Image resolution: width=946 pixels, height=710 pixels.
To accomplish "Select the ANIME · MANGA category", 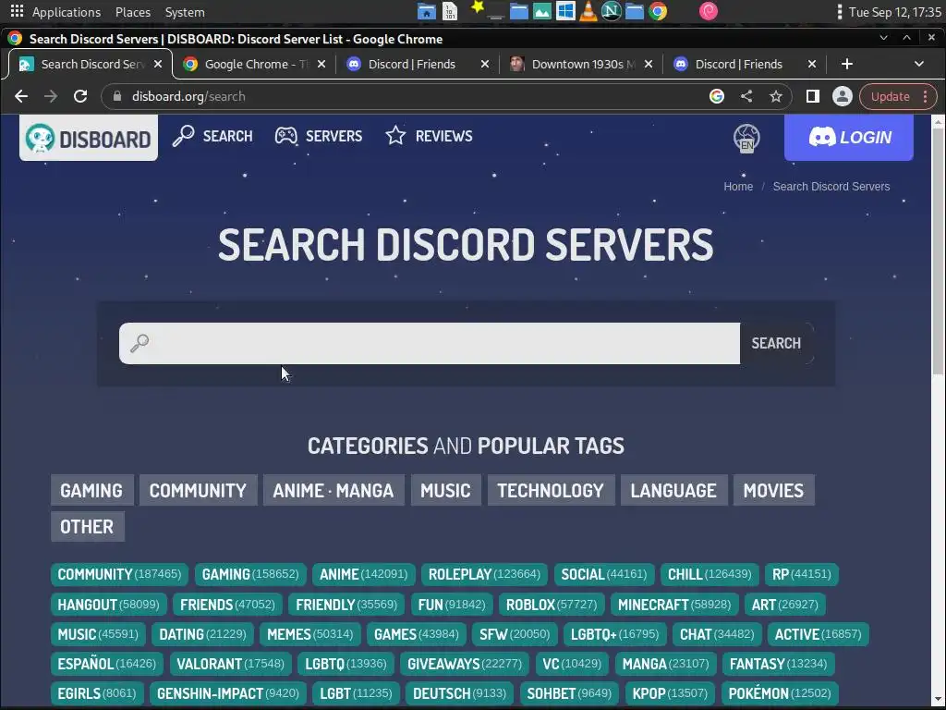I will pyautogui.click(x=334, y=490).
